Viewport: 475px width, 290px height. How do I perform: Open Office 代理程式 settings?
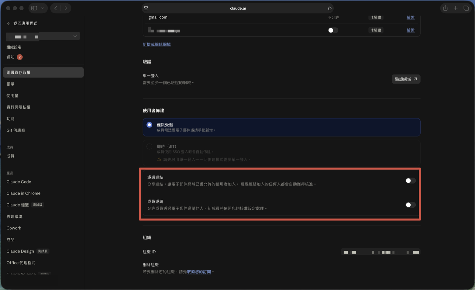pos(21,263)
